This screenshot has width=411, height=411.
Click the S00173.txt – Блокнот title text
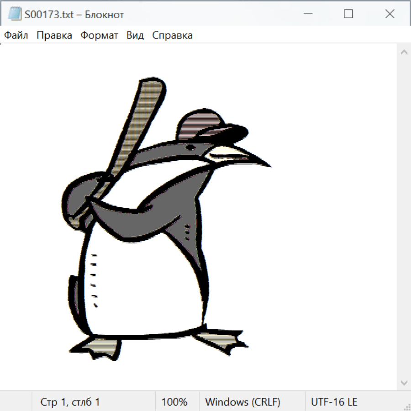[x=74, y=15]
